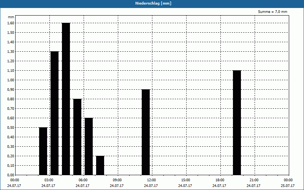Click the 1,10 y-axis label
Image resolution: width=304 pixels, height=190 pixels.
pyautogui.click(x=11, y=71)
